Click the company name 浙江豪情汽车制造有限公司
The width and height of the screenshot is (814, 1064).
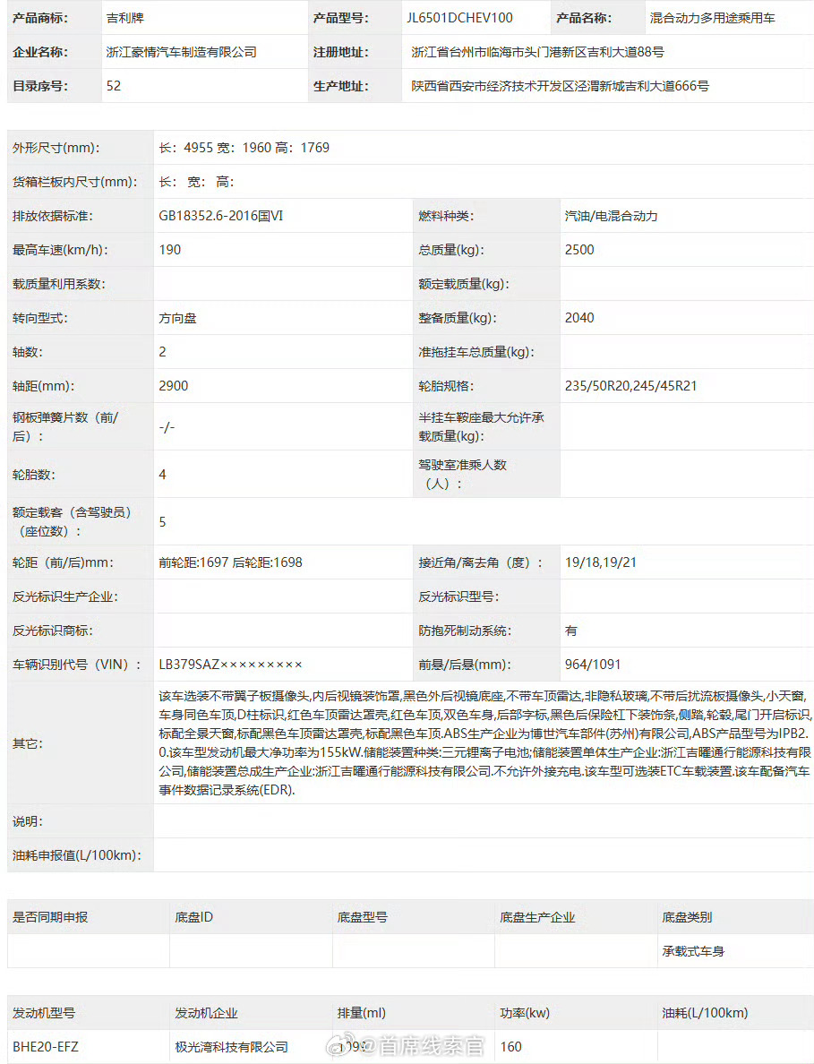[x=181, y=52]
